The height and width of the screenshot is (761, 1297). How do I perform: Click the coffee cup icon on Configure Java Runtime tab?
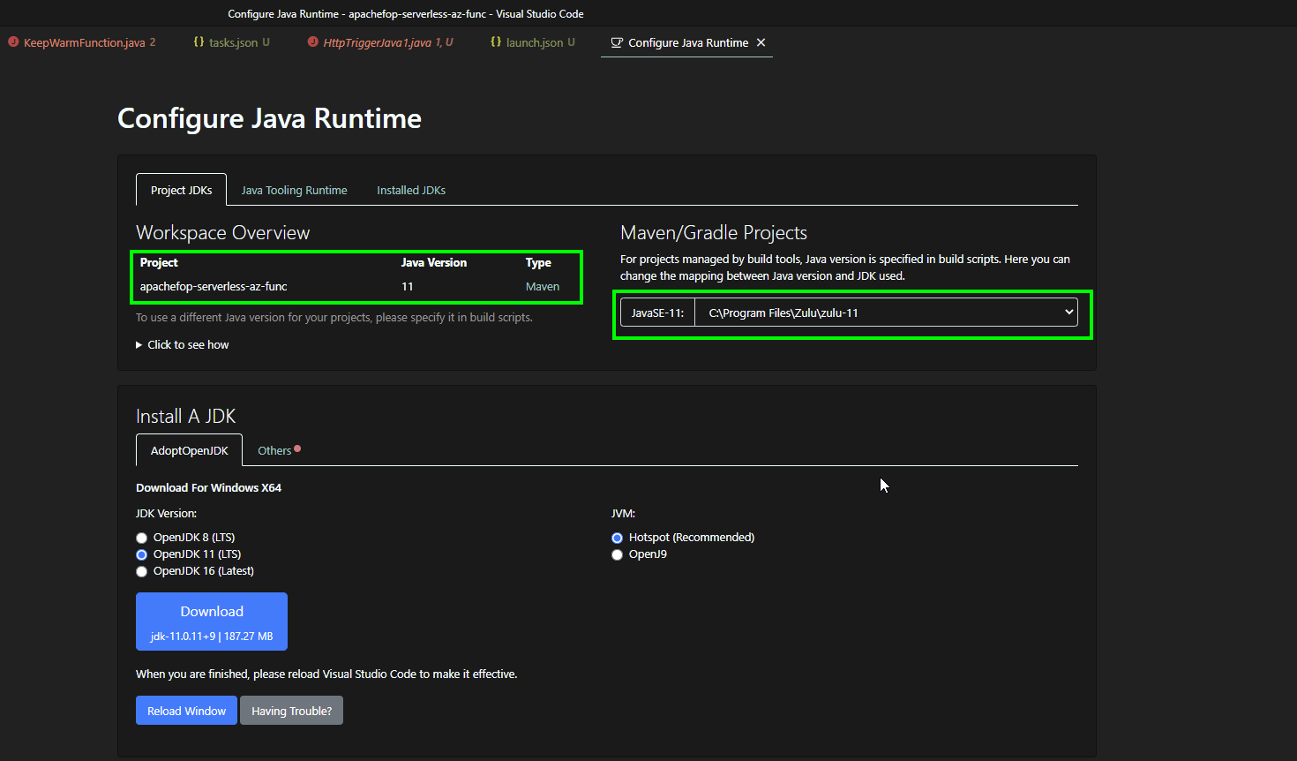(x=617, y=42)
